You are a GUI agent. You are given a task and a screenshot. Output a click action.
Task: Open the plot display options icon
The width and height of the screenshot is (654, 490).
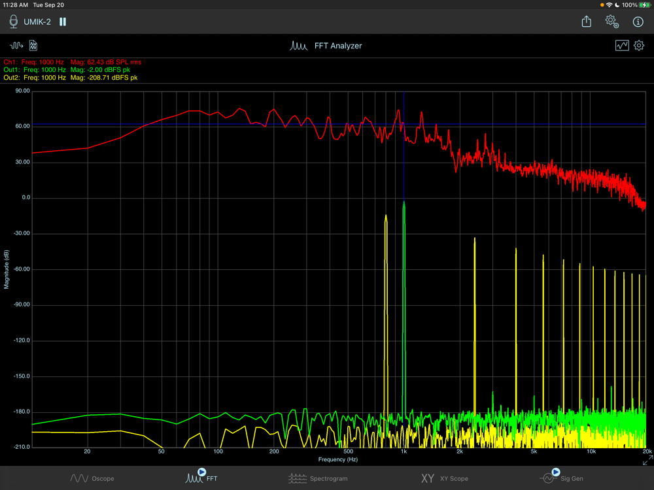click(621, 46)
